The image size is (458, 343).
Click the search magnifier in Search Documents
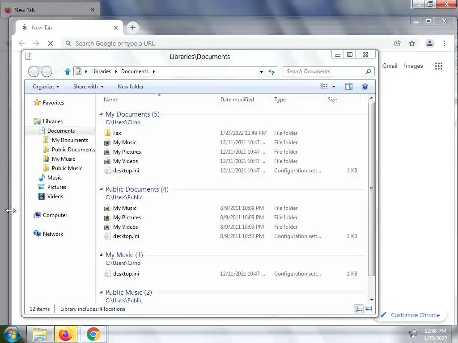tap(369, 71)
